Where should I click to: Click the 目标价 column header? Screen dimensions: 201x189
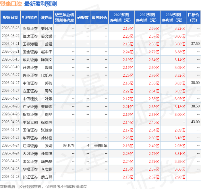(193, 18)
